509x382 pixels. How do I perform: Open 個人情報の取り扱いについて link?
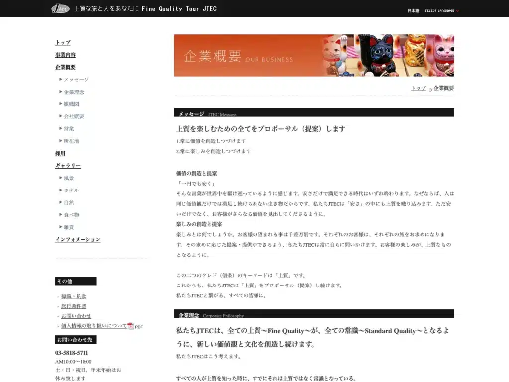pyautogui.click(x=94, y=326)
